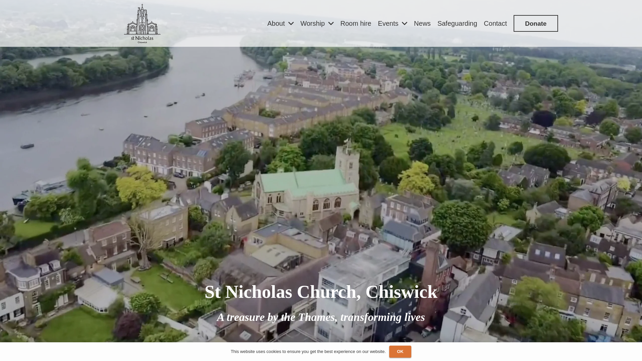Open the About menu
642x361 pixels.
[276, 23]
